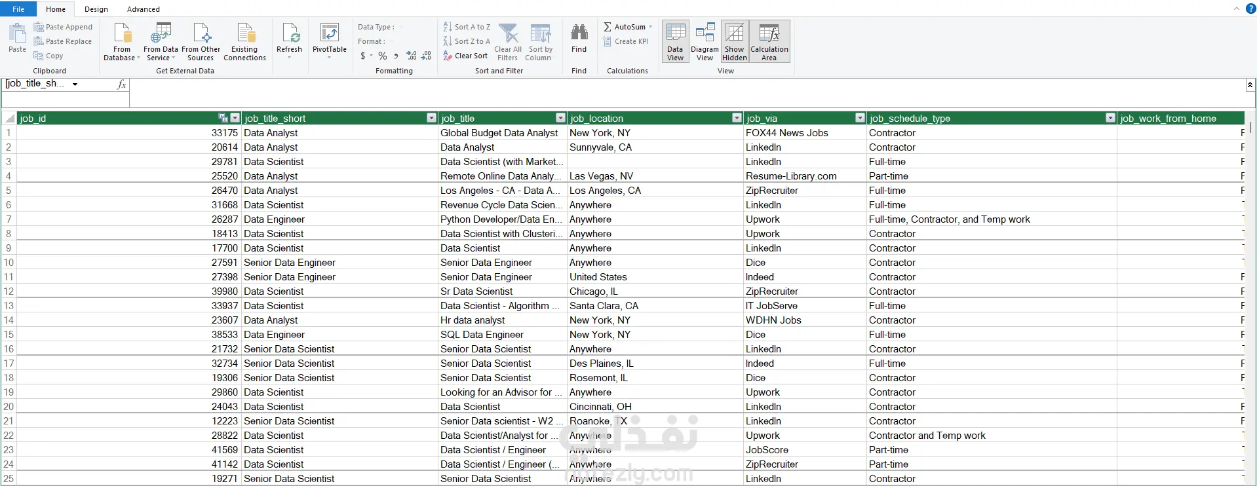This screenshot has height=486, width=1257.
Task: Click the Refresh data icon
Action: pyautogui.click(x=289, y=33)
